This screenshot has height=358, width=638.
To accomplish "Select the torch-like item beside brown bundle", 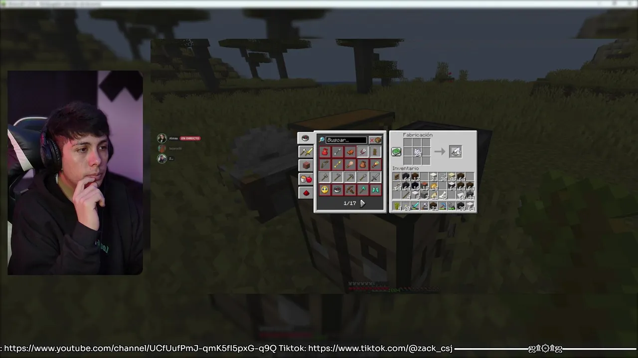I will pyautogui.click(x=375, y=164).
